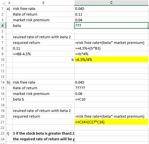
Task: Click 'reuired rate of return' in row 19
Action: pos(32,111)
